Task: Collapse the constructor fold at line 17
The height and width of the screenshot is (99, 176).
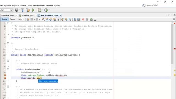Action: tap(8, 69)
